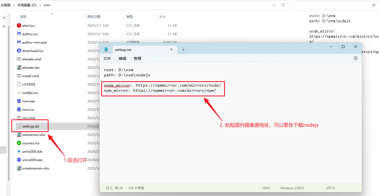The height and width of the screenshot is (196, 379).
Task: Click the nodejs.ico file icon
Action: [18, 93]
